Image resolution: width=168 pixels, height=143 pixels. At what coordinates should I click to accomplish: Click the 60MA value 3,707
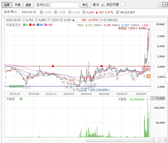(x=125, y=25)
